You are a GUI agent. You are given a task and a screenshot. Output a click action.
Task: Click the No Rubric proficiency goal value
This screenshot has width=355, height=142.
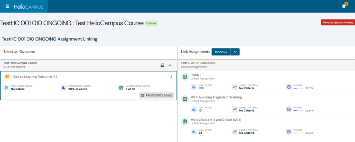(18, 89)
